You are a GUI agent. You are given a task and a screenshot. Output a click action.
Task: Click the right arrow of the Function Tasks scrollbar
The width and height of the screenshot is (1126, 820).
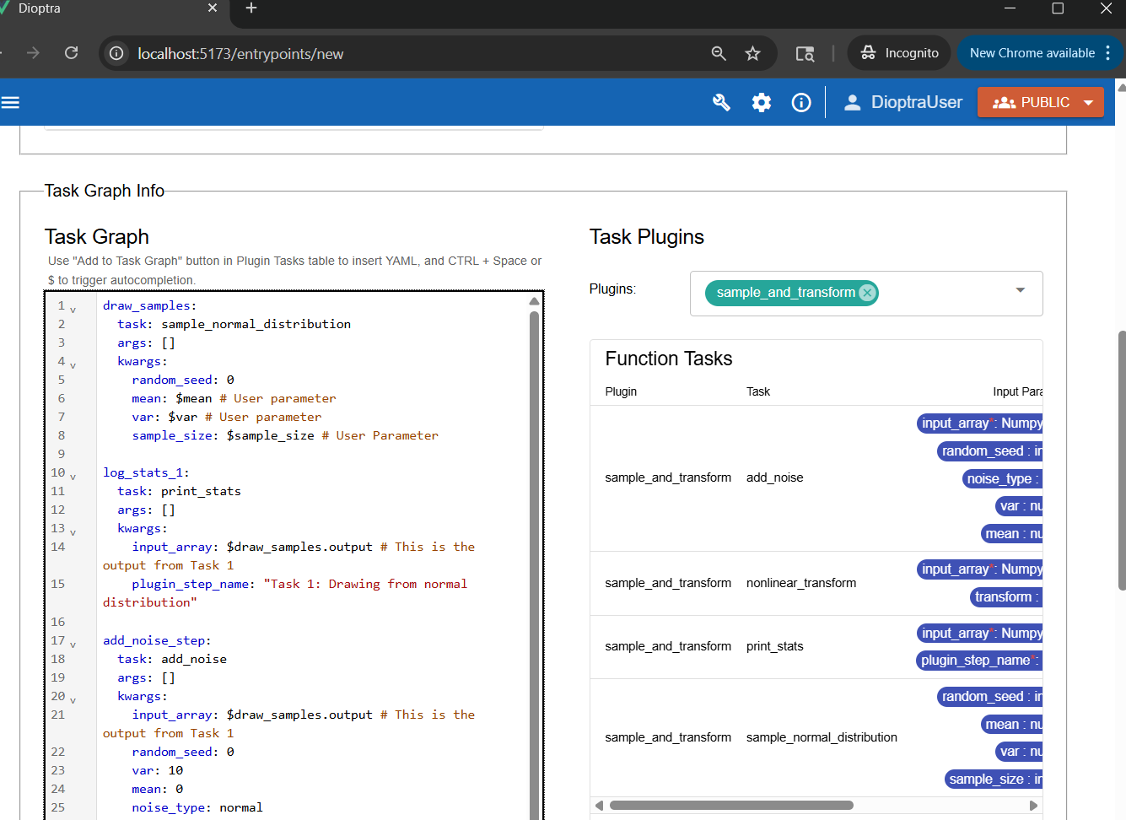(1034, 805)
